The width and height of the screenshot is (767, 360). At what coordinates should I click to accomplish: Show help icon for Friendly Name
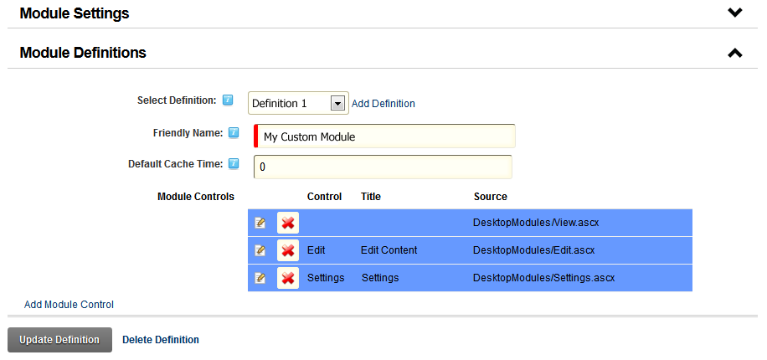(x=234, y=132)
